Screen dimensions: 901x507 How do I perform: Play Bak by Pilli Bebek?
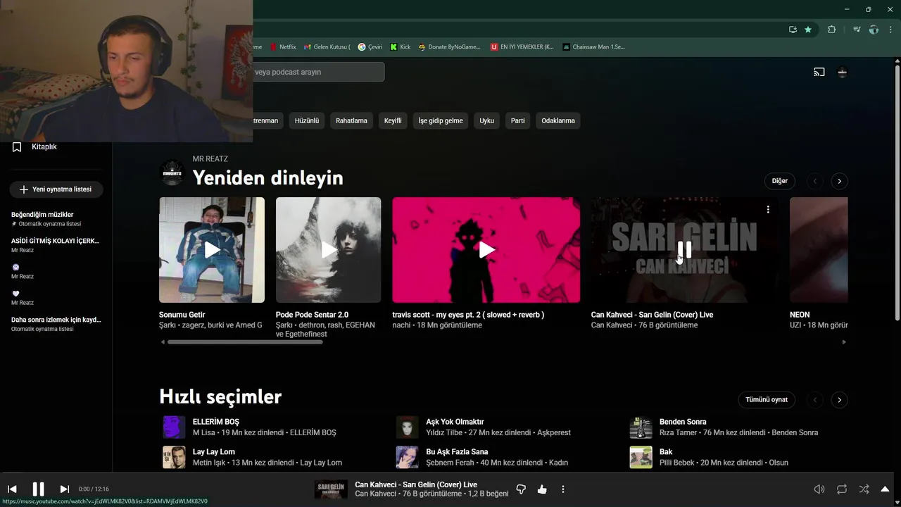666,452
